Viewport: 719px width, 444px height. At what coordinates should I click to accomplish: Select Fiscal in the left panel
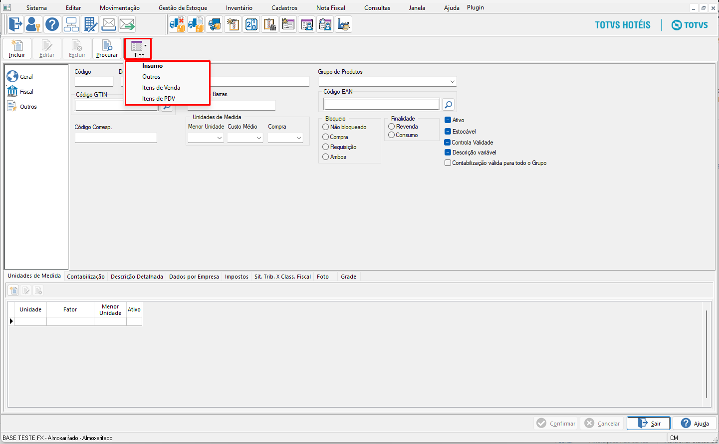coord(20,92)
